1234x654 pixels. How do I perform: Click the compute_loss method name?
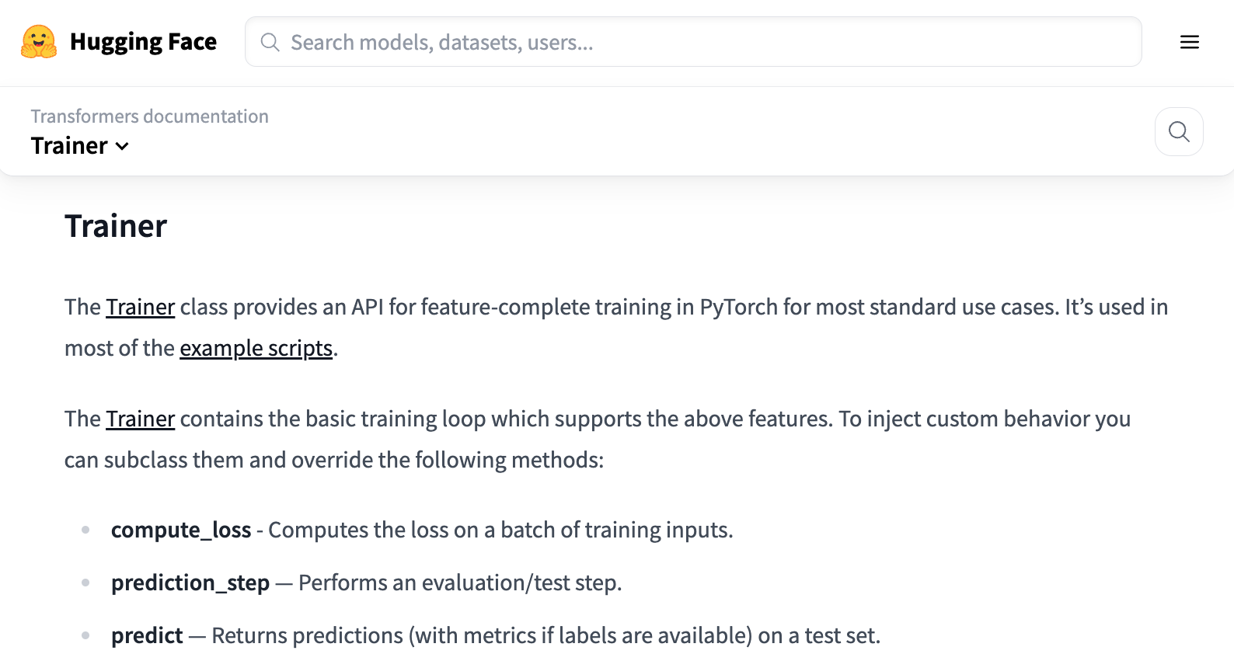coord(180,531)
